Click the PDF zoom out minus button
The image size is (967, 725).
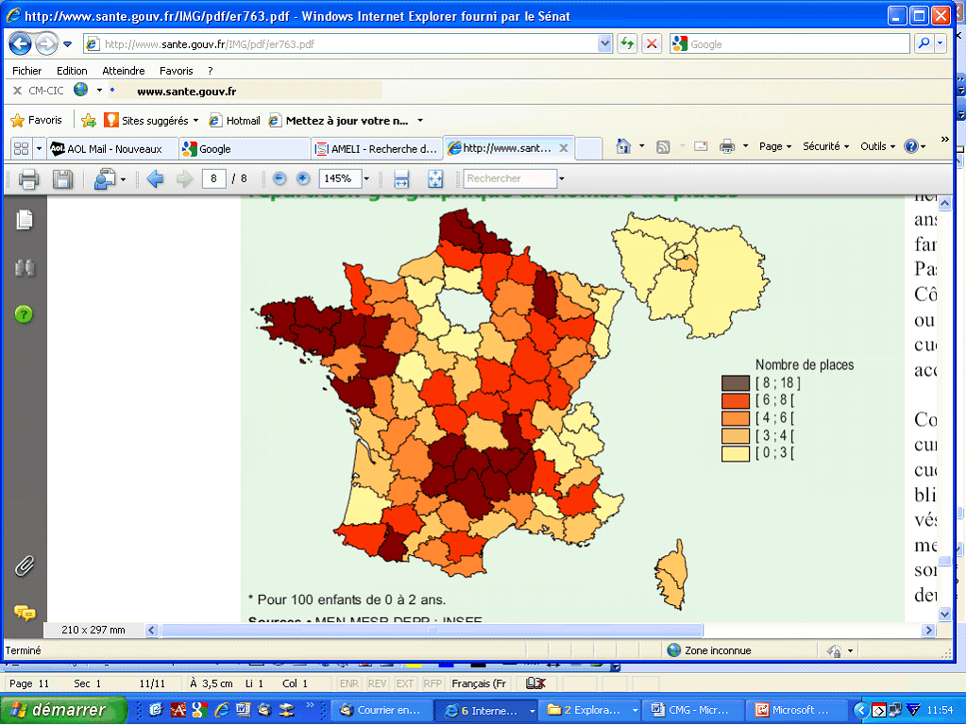click(x=280, y=178)
